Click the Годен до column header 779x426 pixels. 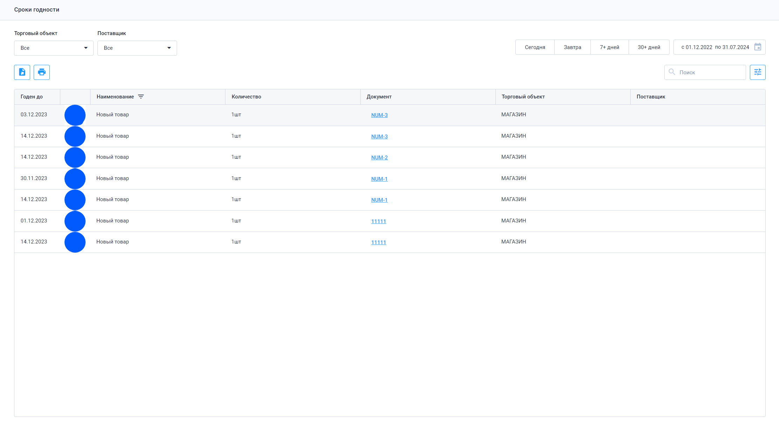(32, 97)
